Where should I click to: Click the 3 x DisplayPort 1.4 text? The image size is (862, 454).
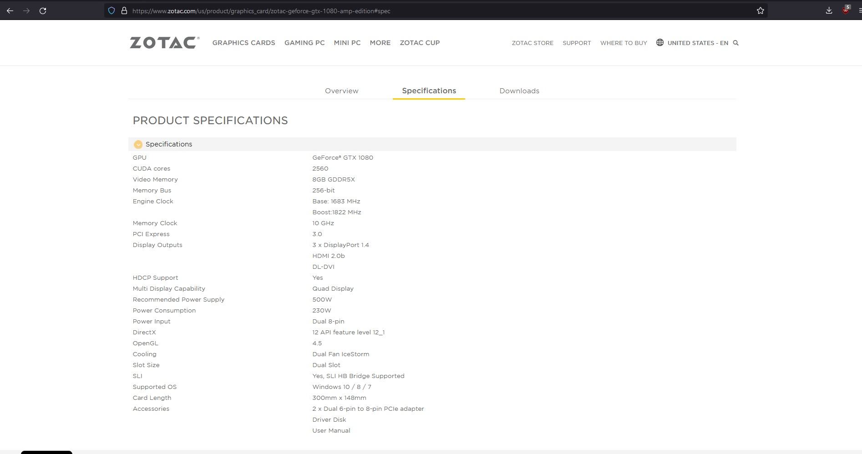coord(341,245)
